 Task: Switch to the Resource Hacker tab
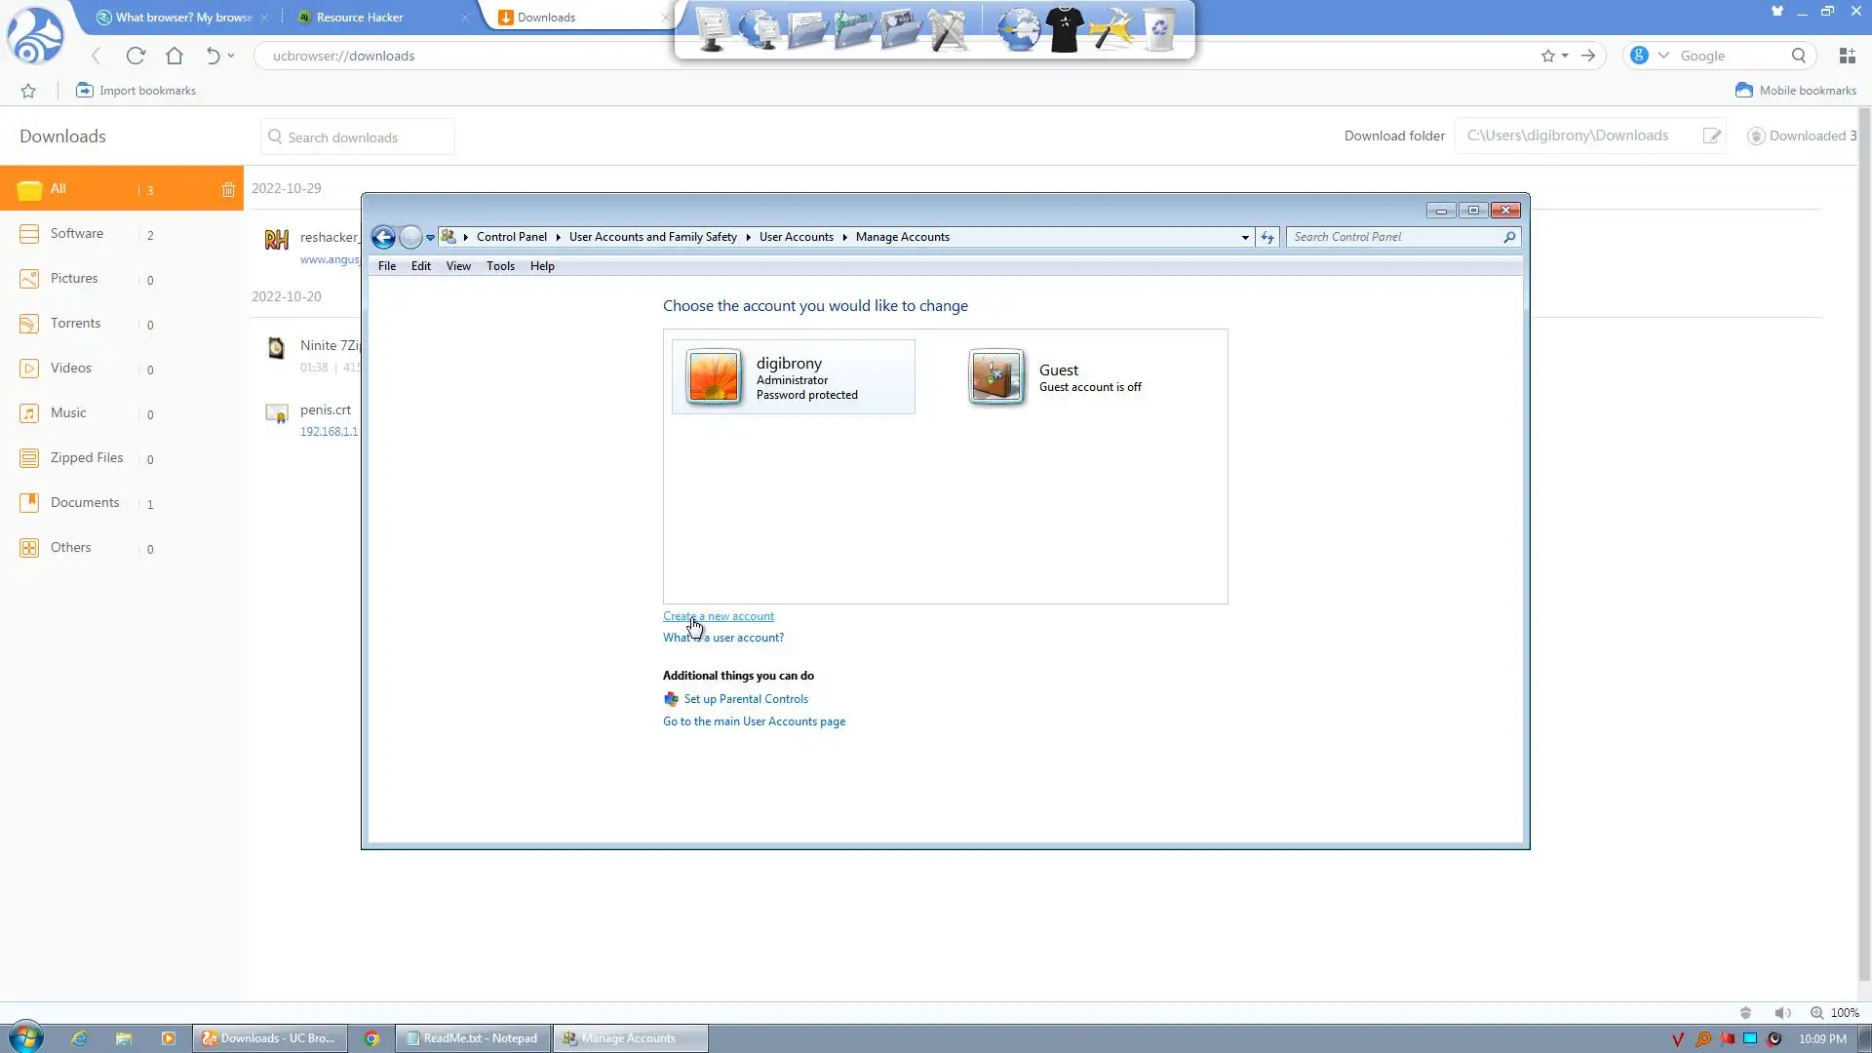click(x=360, y=18)
